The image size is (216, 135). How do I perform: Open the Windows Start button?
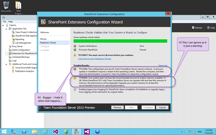pyautogui.click(x=4, y=131)
